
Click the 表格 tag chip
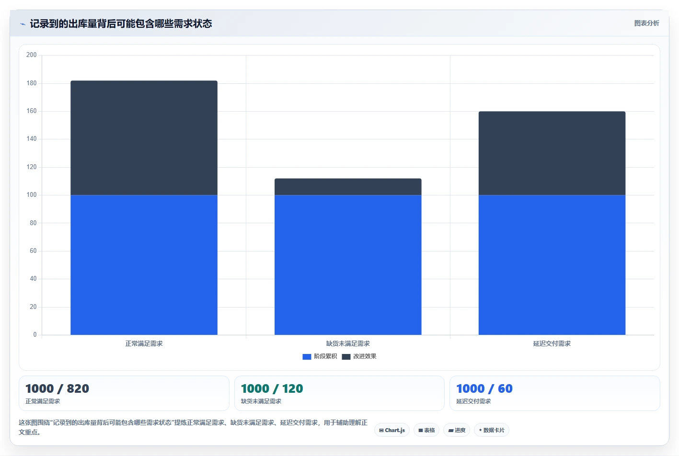pos(426,430)
